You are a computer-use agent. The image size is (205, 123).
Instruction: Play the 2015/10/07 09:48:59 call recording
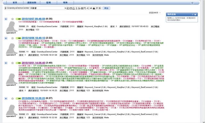point(6,19)
